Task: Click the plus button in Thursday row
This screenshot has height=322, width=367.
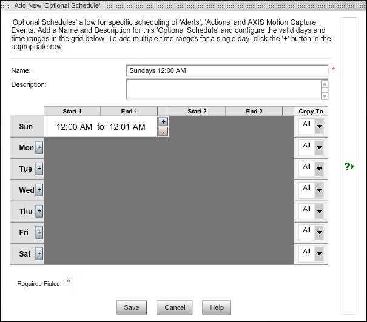Action: (39, 211)
